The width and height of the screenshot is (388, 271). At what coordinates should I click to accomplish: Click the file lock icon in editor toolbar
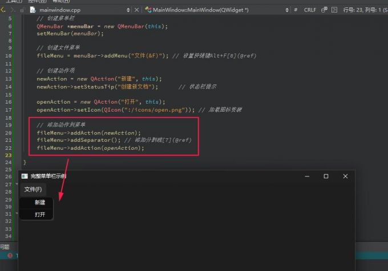pos(22,10)
